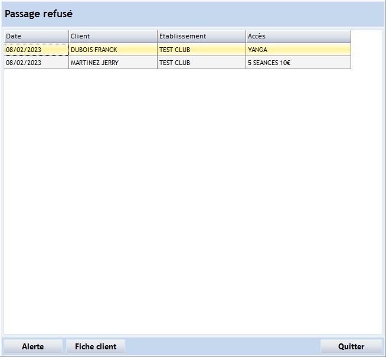The height and width of the screenshot is (357, 386).
Task: Click the Accès column header
Action: 298,37
